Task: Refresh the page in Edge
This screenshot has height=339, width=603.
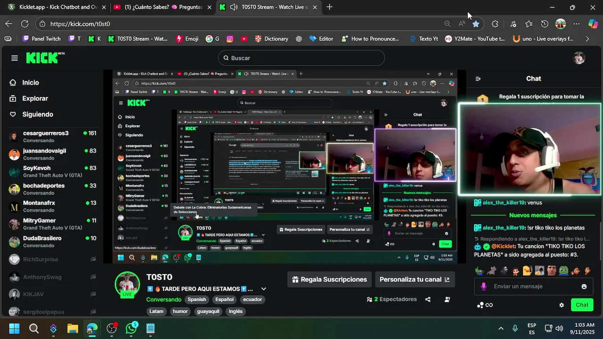Action: coord(25,24)
